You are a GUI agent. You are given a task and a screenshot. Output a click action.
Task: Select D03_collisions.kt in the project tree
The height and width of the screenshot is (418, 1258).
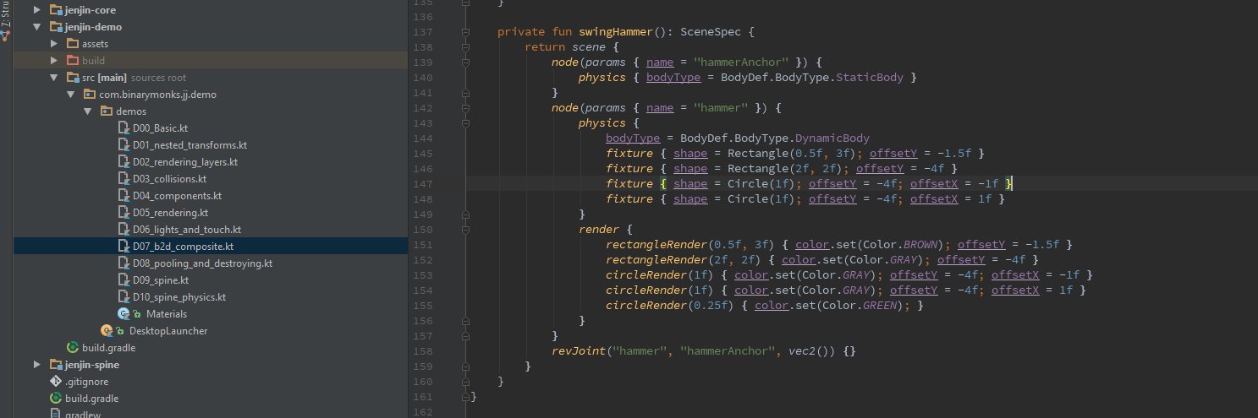click(x=169, y=179)
